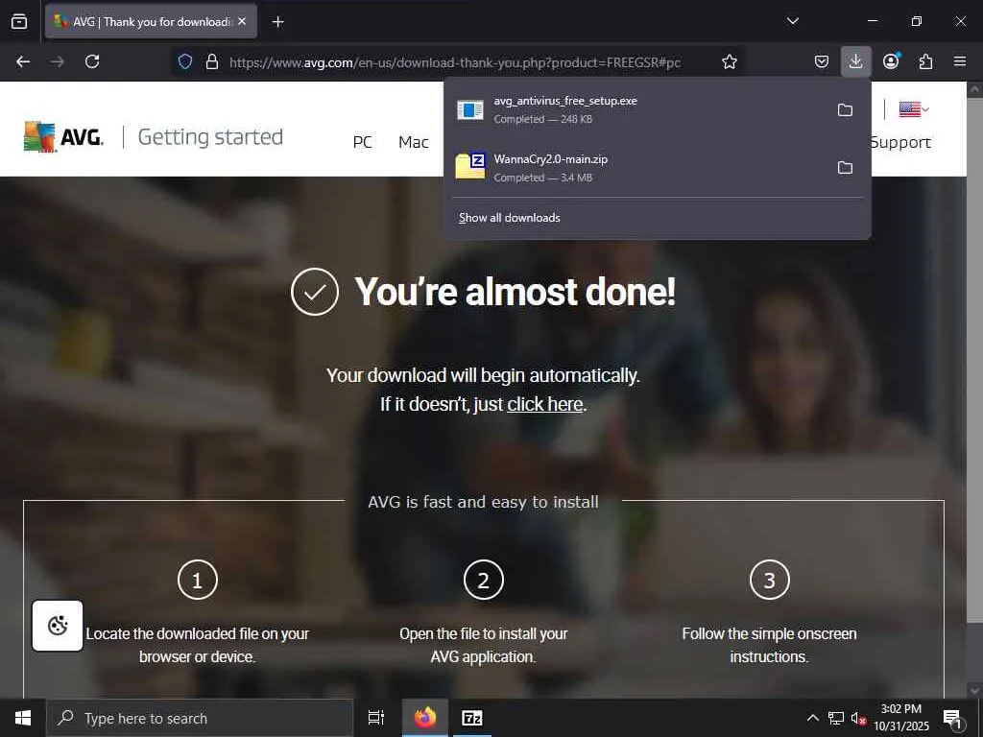Open the tracking protection shield
983x737 pixels.
pos(185,61)
